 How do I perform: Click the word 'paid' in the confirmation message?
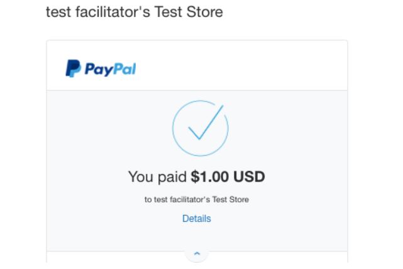[172, 177]
